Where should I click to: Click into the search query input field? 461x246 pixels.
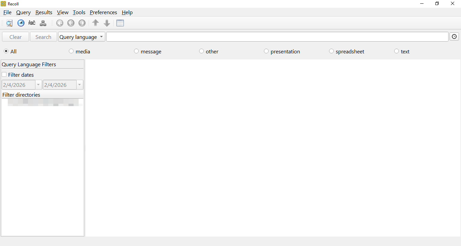tap(277, 37)
